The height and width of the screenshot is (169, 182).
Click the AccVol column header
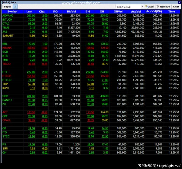[x=136, y=12]
